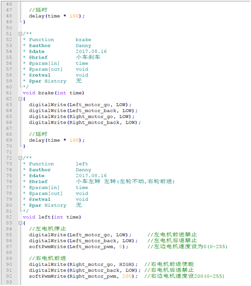Click 'digitalWrite(Left_motor_back, LOW);' on line 86
Image resolution: width=251 pixels, height=286 pixels.
pos(83,241)
